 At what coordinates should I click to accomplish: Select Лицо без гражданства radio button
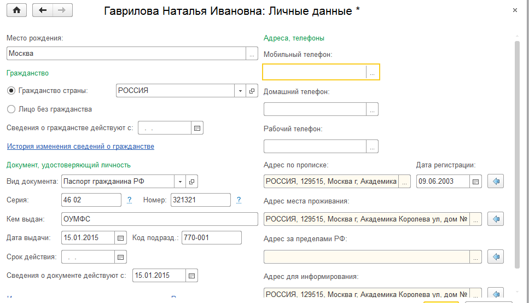[x=11, y=109]
